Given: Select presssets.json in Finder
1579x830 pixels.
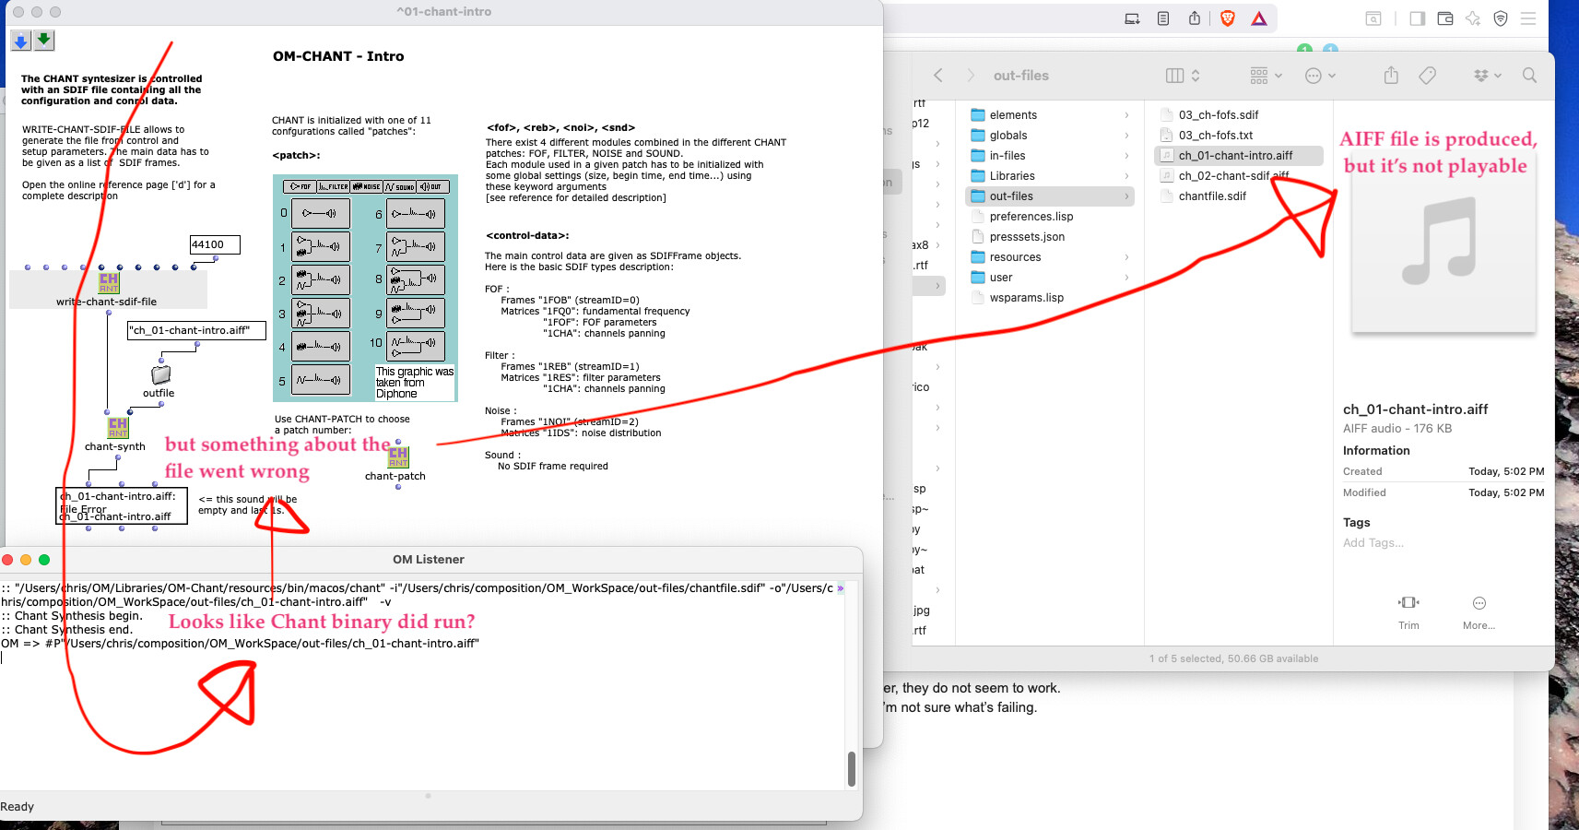Looking at the screenshot, I should [x=1050, y=237].
